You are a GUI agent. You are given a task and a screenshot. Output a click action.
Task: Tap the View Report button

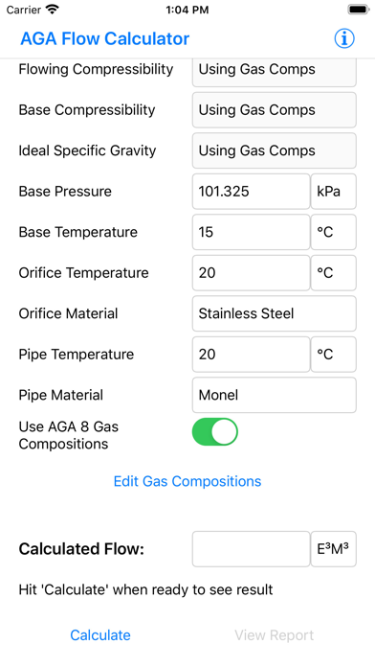(x=275, y=635)
